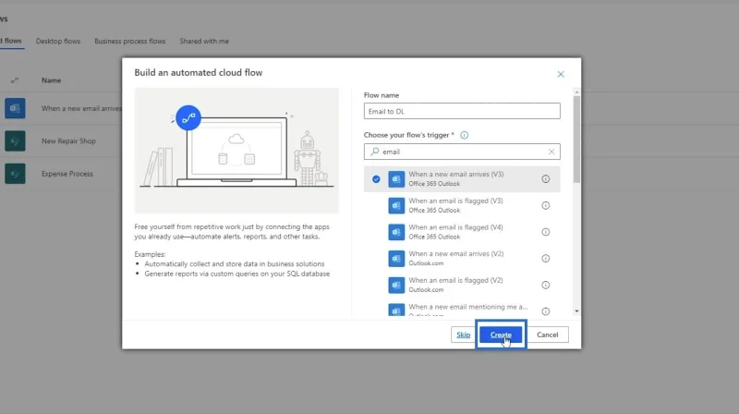Click Outlook icon of When an email is flagged (V3)

tap(396, 205)
